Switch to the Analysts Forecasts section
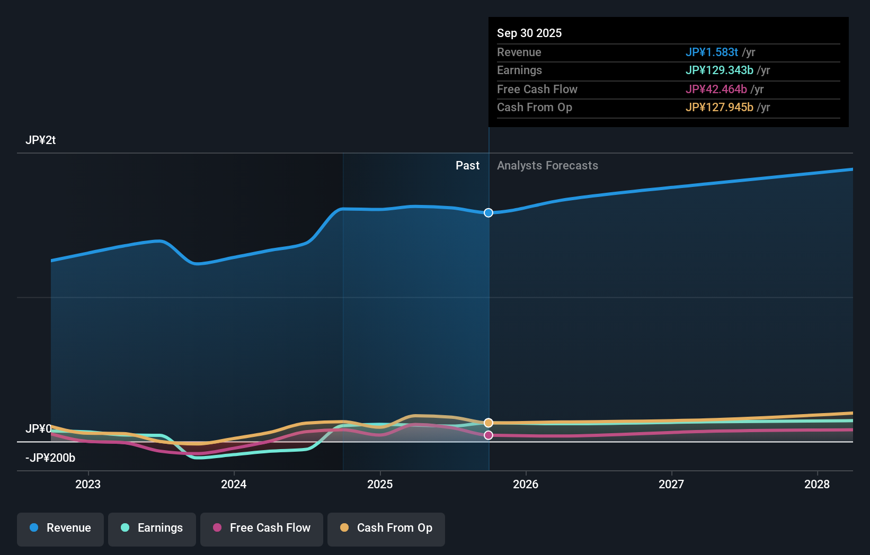The height and width of the screenshot is (555, 870). coord(547,165)
